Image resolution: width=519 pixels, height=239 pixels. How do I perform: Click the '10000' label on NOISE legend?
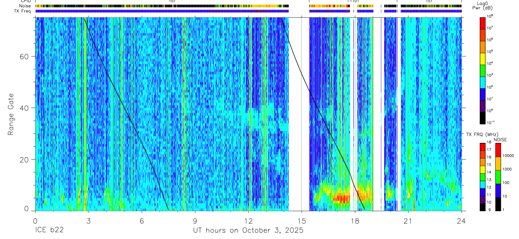[x=509, y=156]
